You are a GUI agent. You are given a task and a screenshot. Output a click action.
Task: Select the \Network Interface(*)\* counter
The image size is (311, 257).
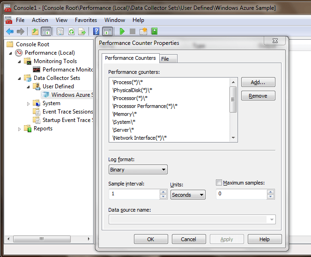tap(140, 138)
